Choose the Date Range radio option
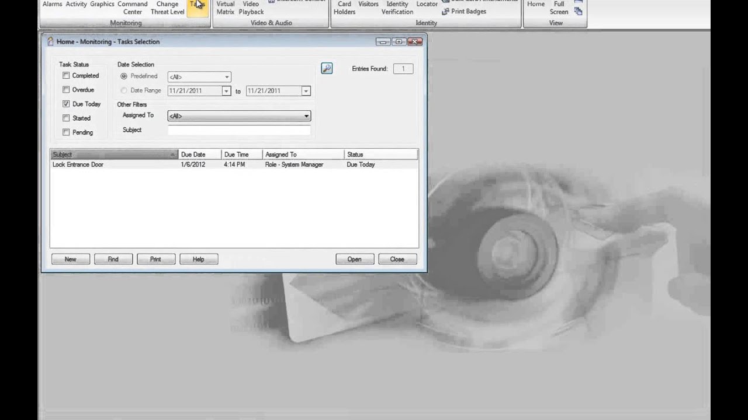This screenshot has width=748, height=420. [x=123, y=90]
